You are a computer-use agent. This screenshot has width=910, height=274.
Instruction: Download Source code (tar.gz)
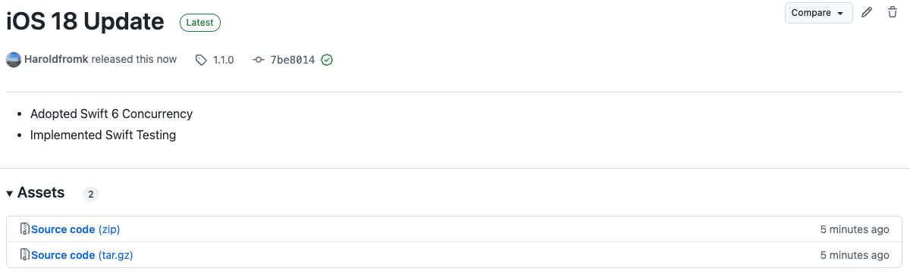(82, 255)
